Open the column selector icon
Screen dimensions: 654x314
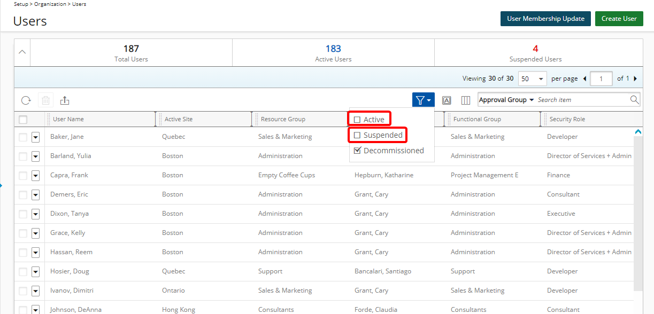tap(466, 100)
